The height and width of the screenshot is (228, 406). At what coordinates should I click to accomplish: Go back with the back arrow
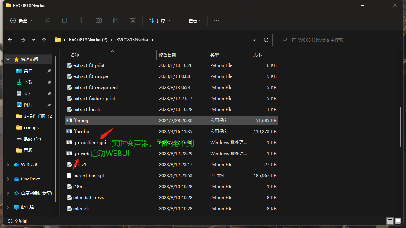(x=10, y=40)
